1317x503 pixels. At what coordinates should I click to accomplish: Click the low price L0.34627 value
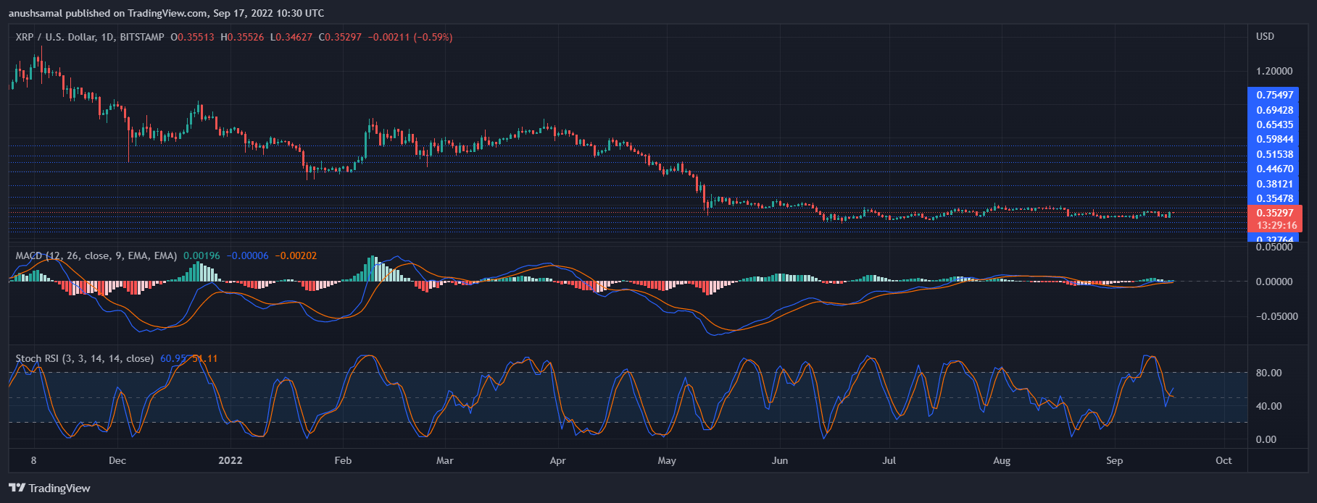coord(291,37)
